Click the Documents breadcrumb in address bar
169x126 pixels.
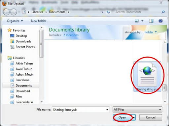click(57, 12)
